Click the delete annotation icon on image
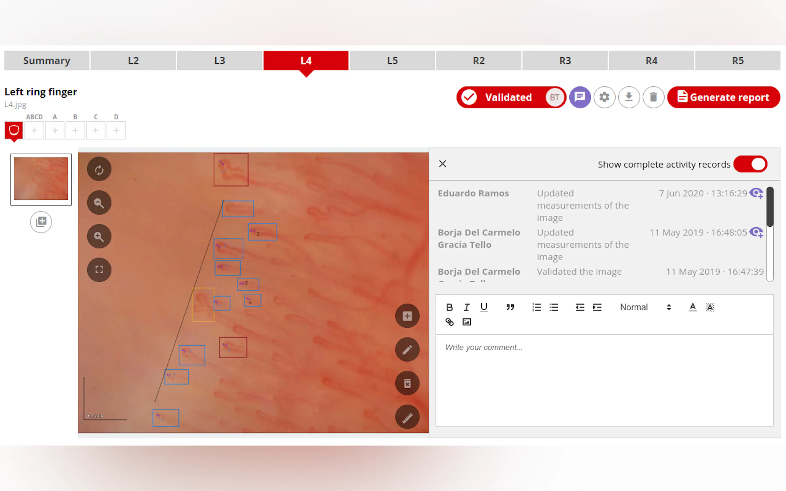The image size is (786, 491). [407, 383]
